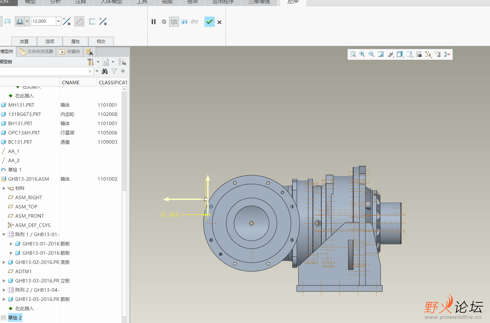Clear the model tree search box
The height and width of the screenshot is (323, 490).
(90, 72)
